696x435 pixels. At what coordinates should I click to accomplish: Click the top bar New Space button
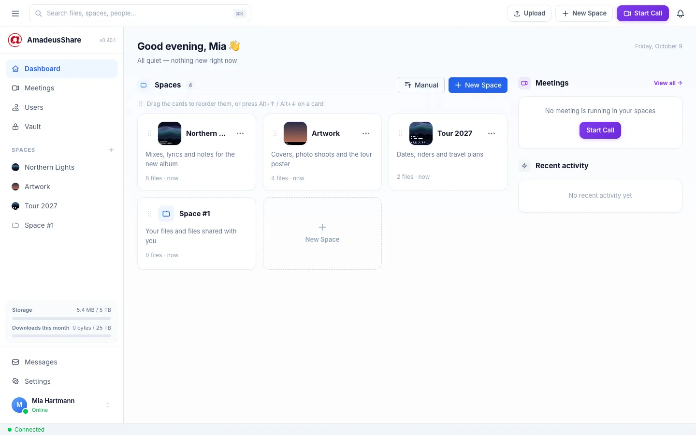click(584, 14)
